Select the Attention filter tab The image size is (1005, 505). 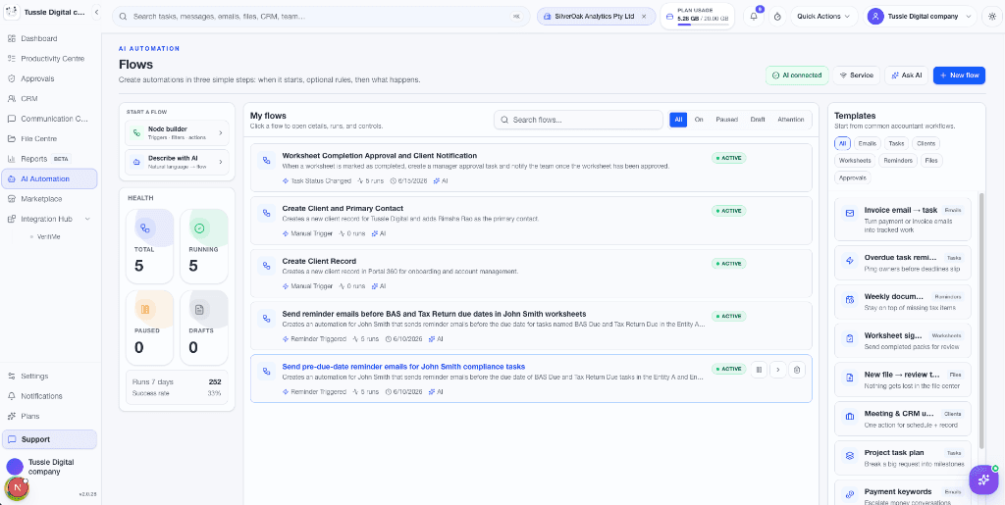click(x=790, y=120)
